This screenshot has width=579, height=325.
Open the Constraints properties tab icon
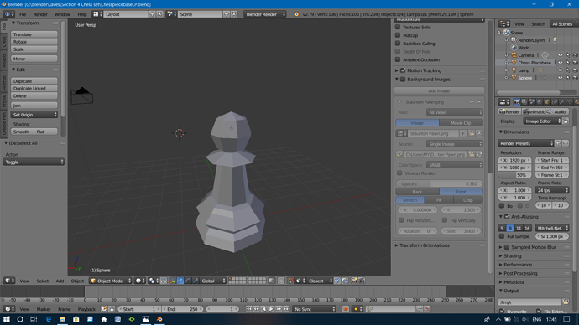pyautogui.click(x=555, y=102)
